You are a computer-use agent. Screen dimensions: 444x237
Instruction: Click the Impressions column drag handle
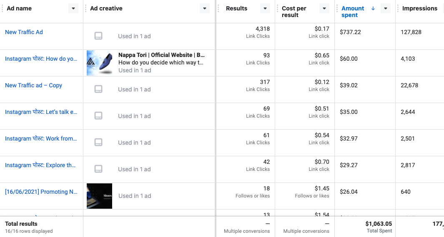click(398, 8)
